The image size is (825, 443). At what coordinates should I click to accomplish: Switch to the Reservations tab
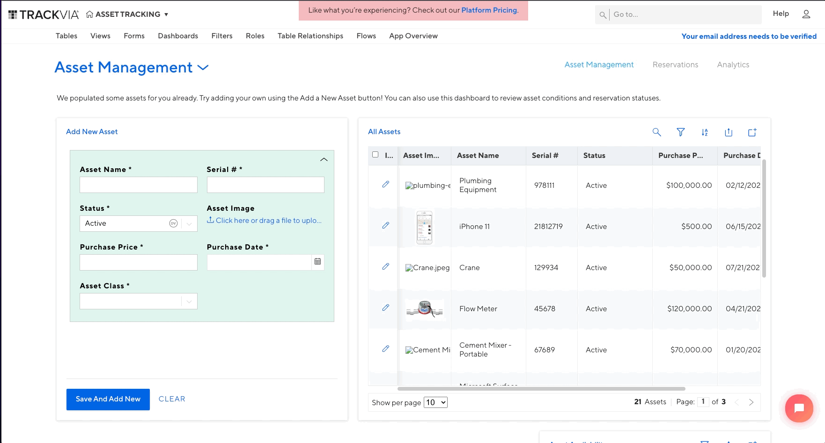(x=675, y=64)
